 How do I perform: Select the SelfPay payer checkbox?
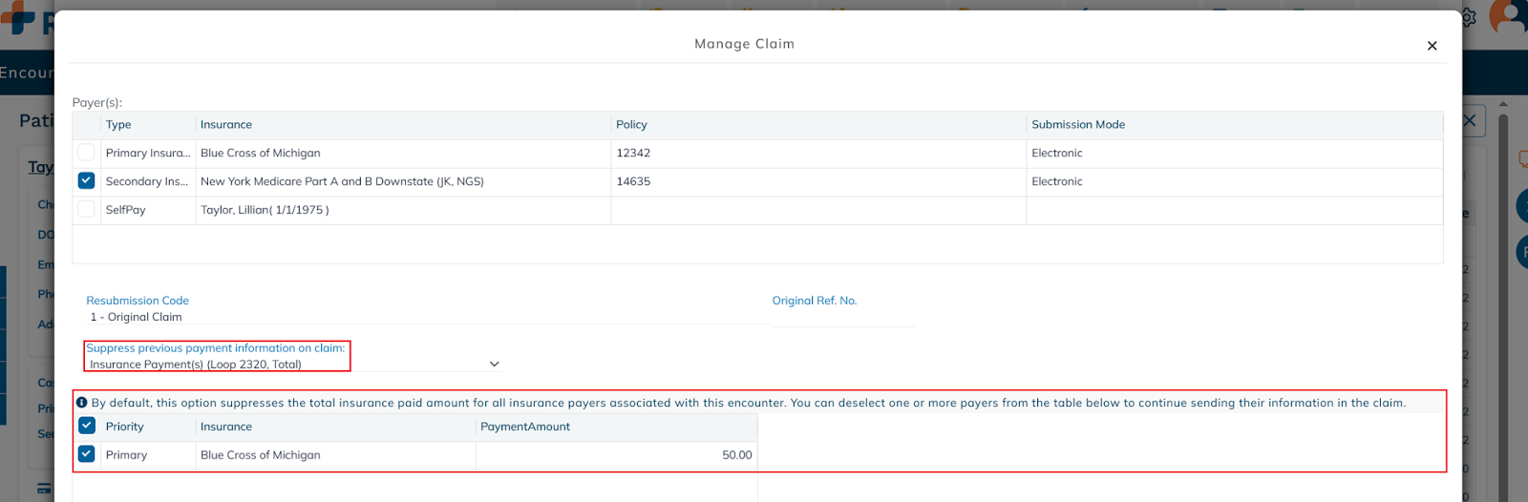pyautogui.click(x=87, y=209)
